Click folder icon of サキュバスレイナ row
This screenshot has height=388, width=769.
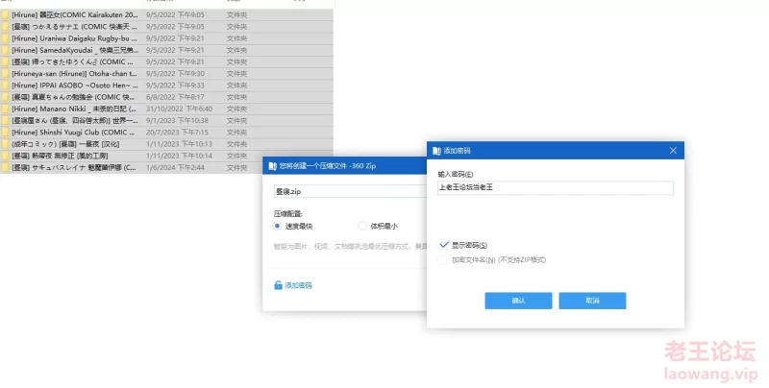tap(5, 167)
